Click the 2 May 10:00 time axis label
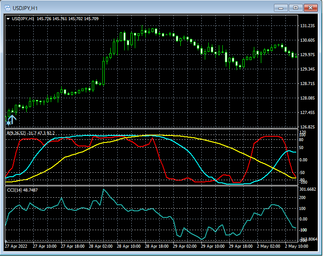The width and height of the screenshot is (323, 256). click(296, 246)
